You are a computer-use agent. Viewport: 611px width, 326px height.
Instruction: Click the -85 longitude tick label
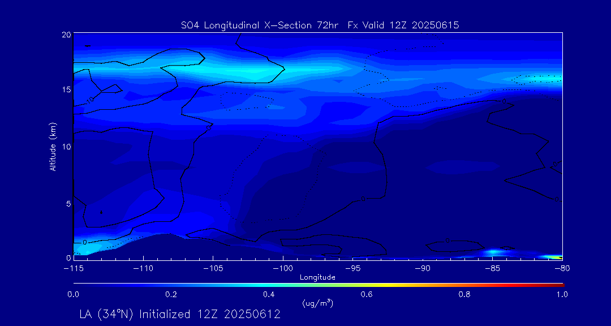(x=493, y=268)
